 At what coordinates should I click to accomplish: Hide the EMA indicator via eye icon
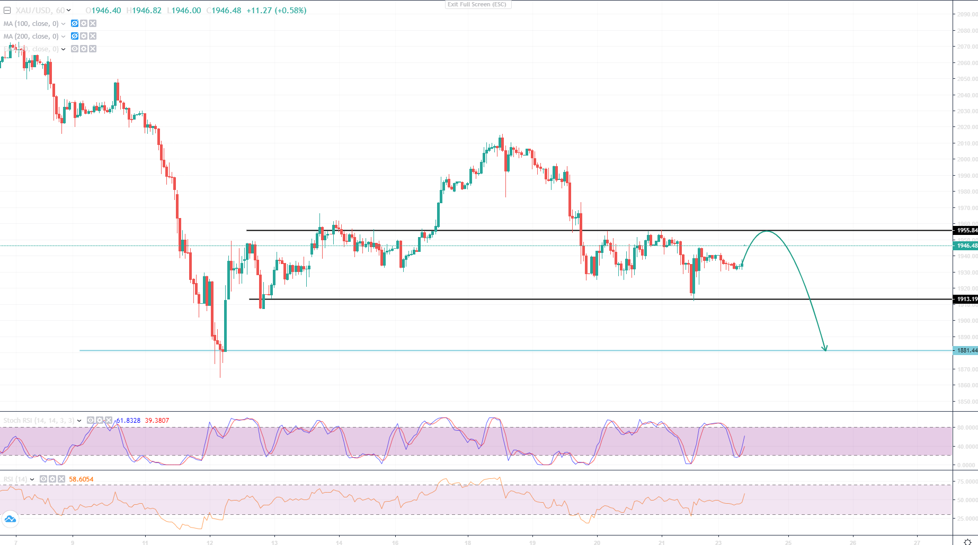(75, 49)
